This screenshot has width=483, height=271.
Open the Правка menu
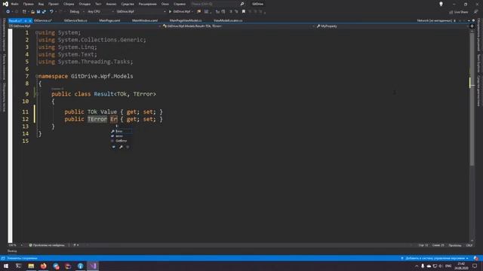[29, 4]
